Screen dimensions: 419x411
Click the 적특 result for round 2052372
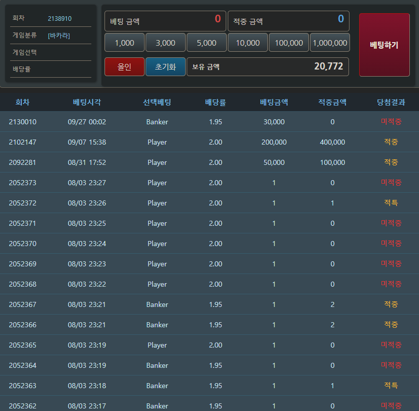click(391, 203)
